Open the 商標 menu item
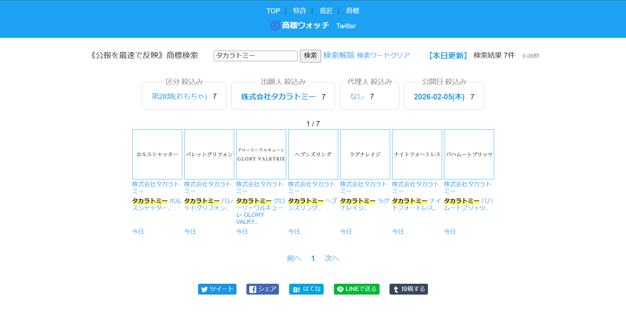626x314 pixels. click(353, 11)
